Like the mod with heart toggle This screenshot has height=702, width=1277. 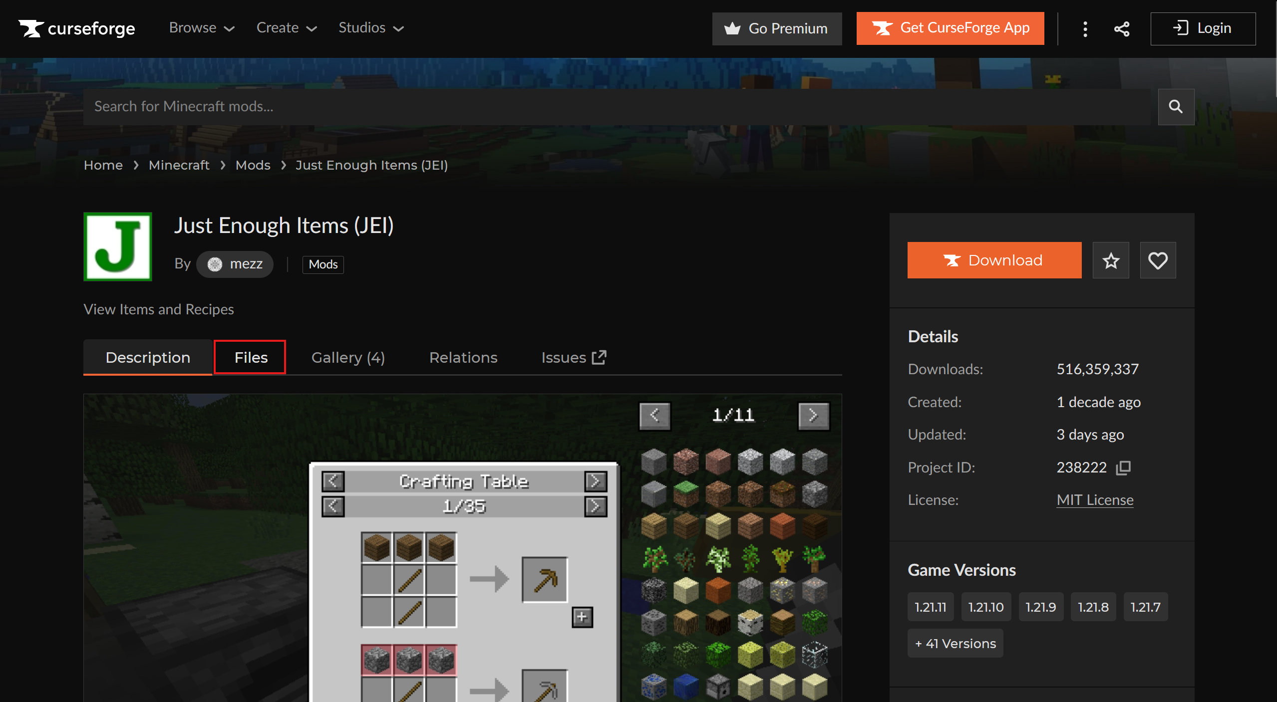click(x=1158, y=260)
